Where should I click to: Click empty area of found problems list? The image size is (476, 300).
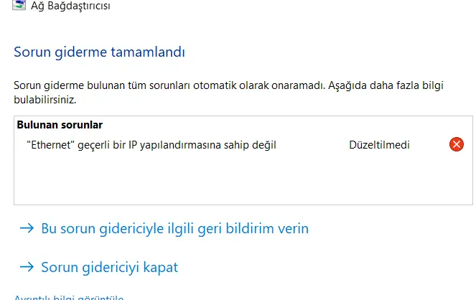pos(243,179)
